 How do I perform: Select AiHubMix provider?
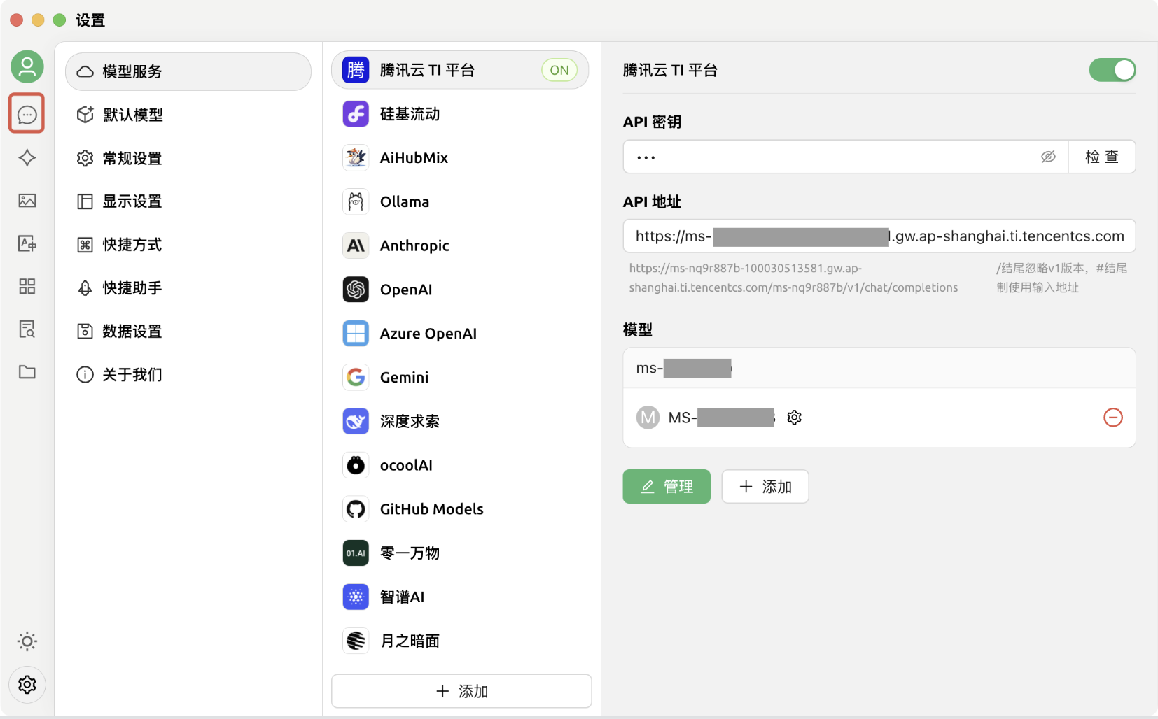click(x=460, y=158)
